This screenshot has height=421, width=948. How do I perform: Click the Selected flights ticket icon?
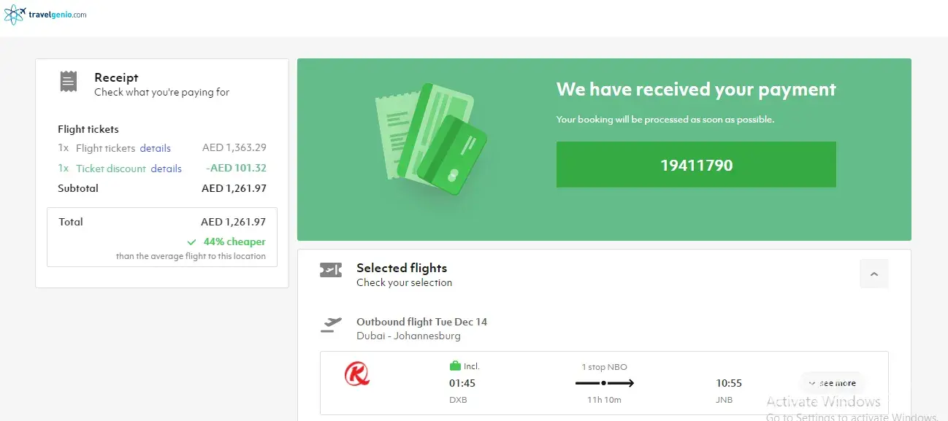331,271
